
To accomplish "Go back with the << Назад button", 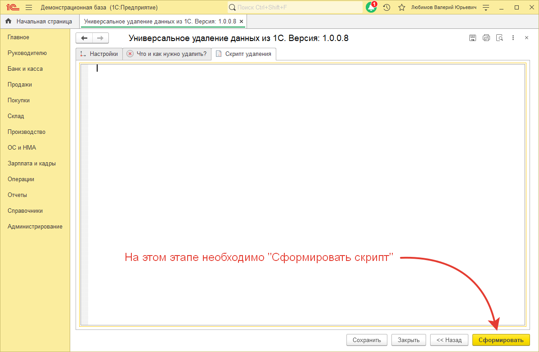I will tap(449, 340).
